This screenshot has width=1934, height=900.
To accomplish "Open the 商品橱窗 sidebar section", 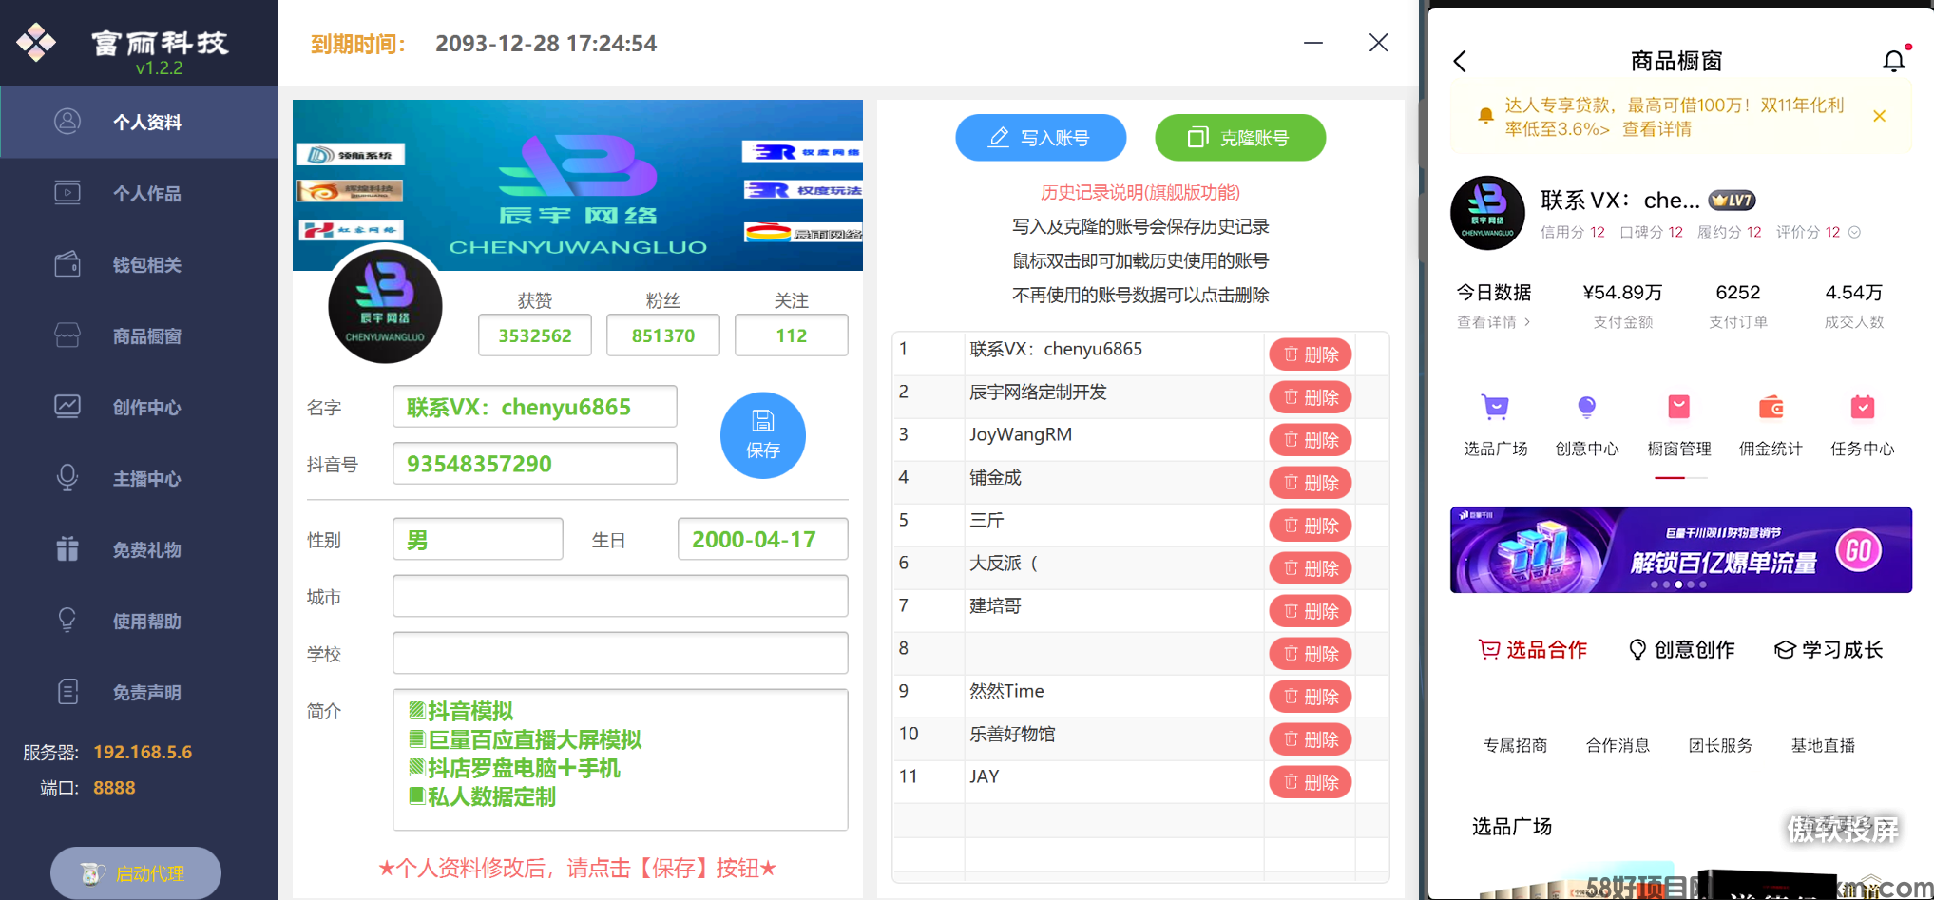I will (139, 335).
